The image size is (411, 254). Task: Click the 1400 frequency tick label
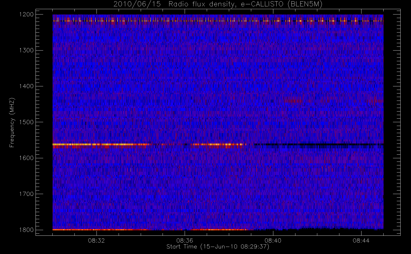point(26,86)
